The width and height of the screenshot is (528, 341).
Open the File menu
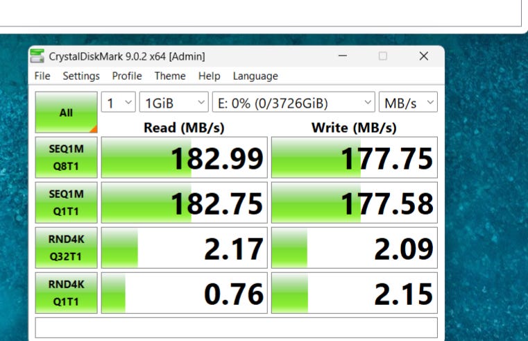coord(42,76)
